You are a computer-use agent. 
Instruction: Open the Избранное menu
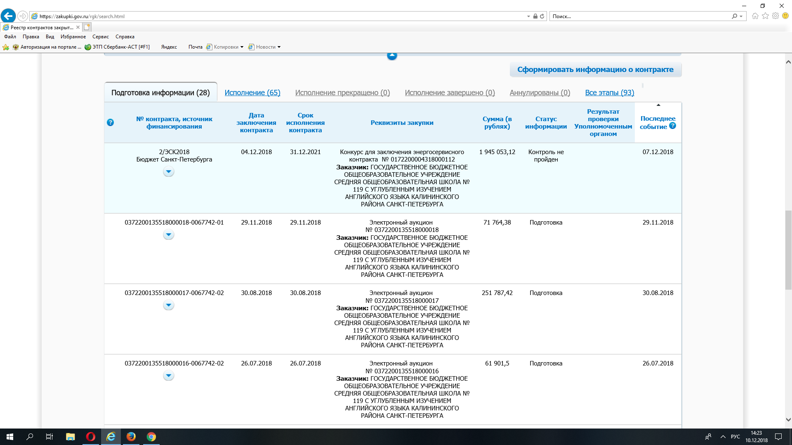73,37
